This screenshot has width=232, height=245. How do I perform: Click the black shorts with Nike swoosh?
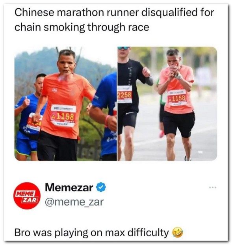pyautogui.click(x=127, y=121)
